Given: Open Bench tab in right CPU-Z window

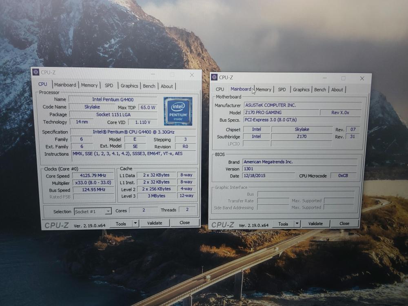Looking at the screenshot, I should [x=320, y=89].
